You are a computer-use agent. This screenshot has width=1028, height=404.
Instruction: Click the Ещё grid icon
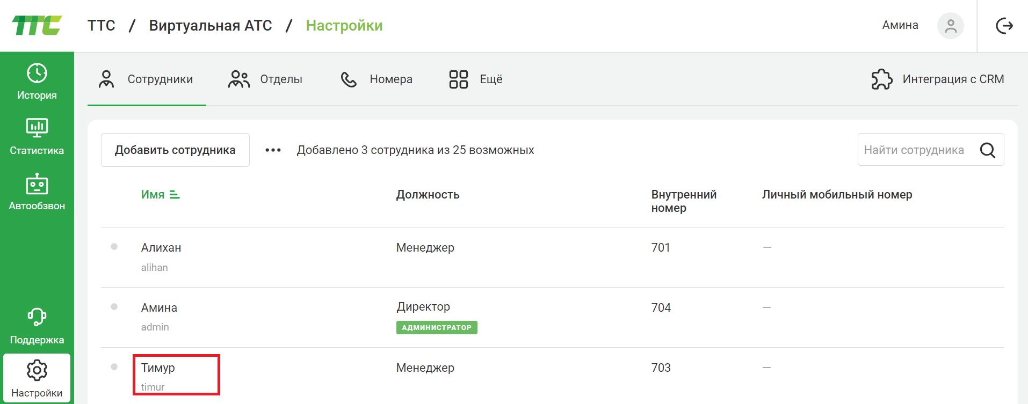pos(459,79)
